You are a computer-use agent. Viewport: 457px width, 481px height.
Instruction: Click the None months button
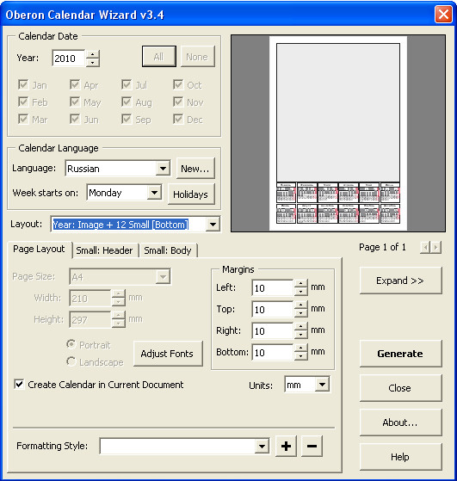pyautogui.click(x=198, y=57)
